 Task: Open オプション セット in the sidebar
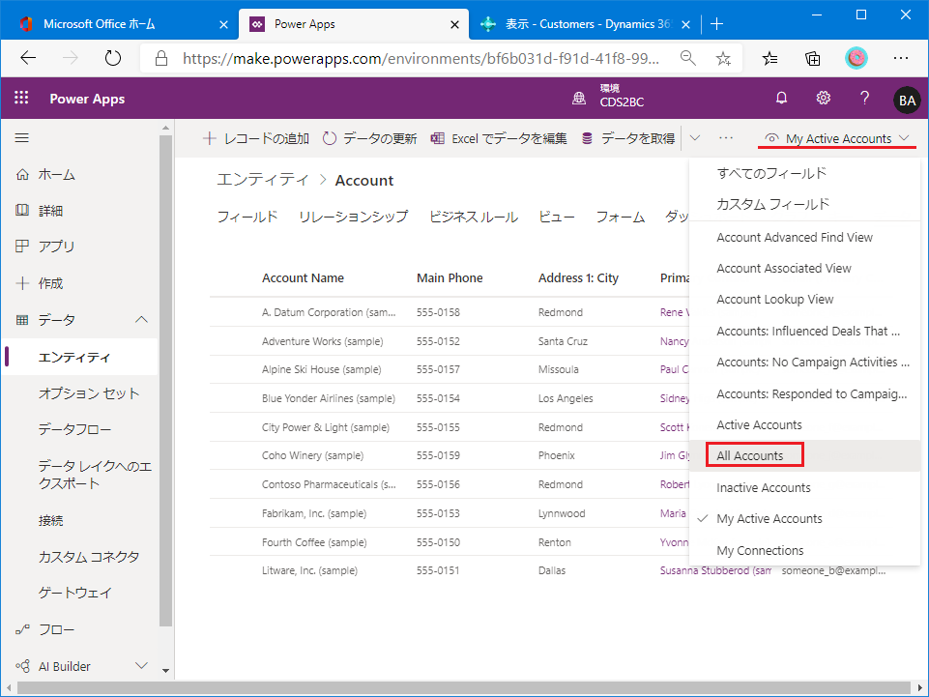click(89, 392)
